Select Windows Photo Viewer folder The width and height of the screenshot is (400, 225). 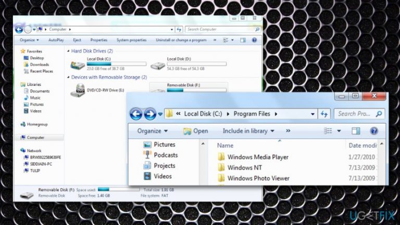pyautogui.click(x=254, y=178)
